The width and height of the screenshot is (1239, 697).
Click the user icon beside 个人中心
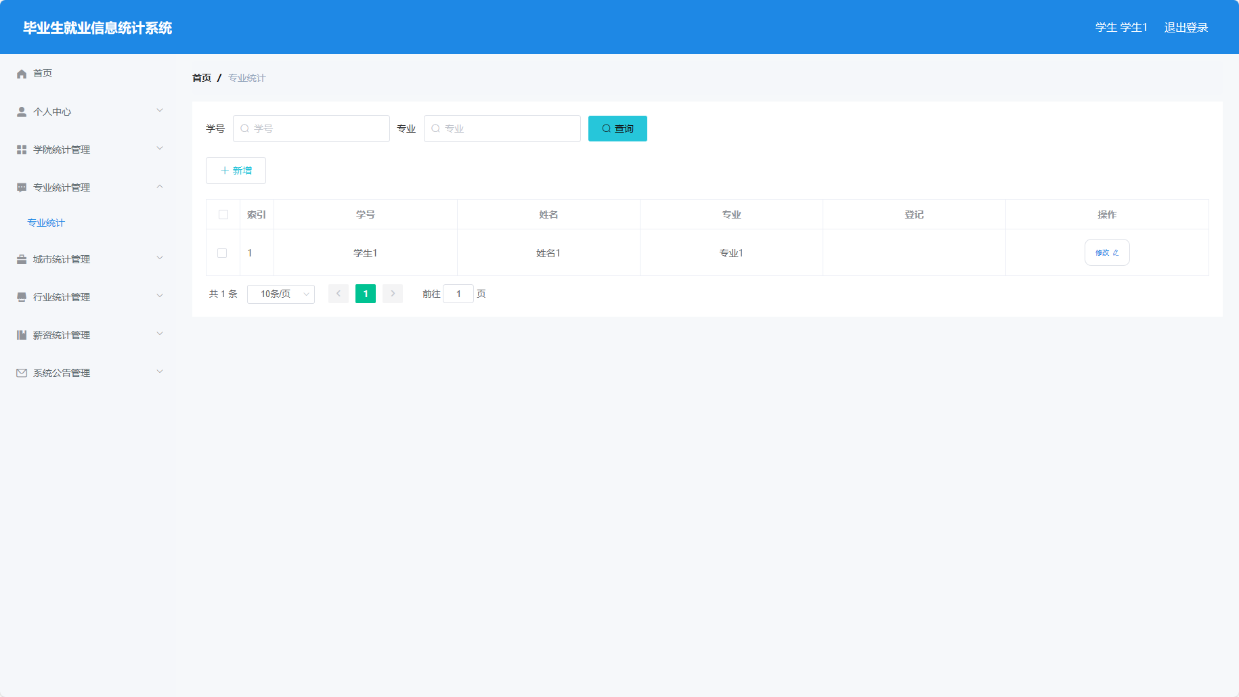click(x=22, y=112)
